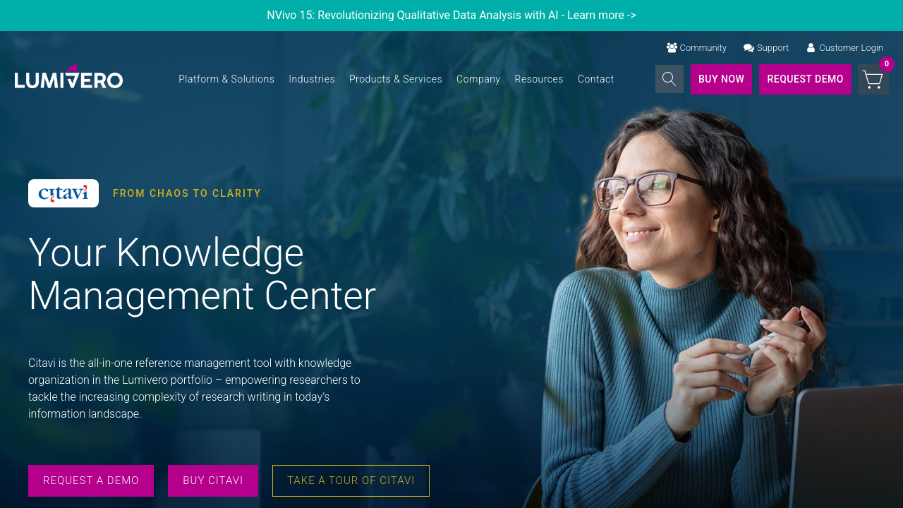
Task: Expand the Products & Services menu
Action: (x=396, y=79)
